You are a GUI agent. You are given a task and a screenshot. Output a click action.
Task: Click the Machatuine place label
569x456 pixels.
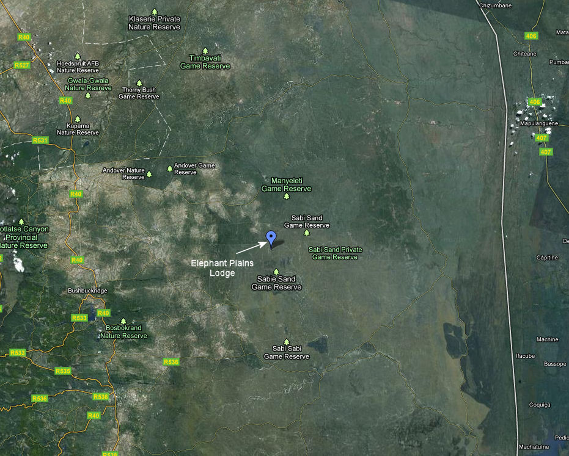[534, 447]
